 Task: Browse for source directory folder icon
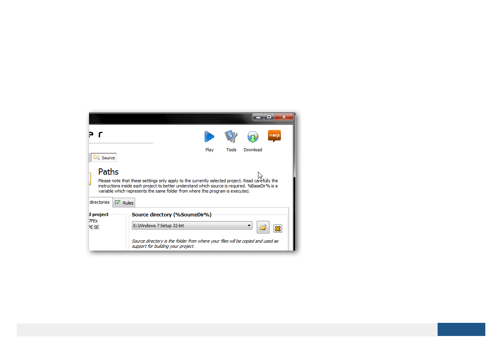[263, 228]
